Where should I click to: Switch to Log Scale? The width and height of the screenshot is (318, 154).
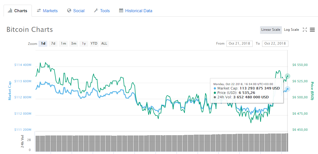[291, 30]
